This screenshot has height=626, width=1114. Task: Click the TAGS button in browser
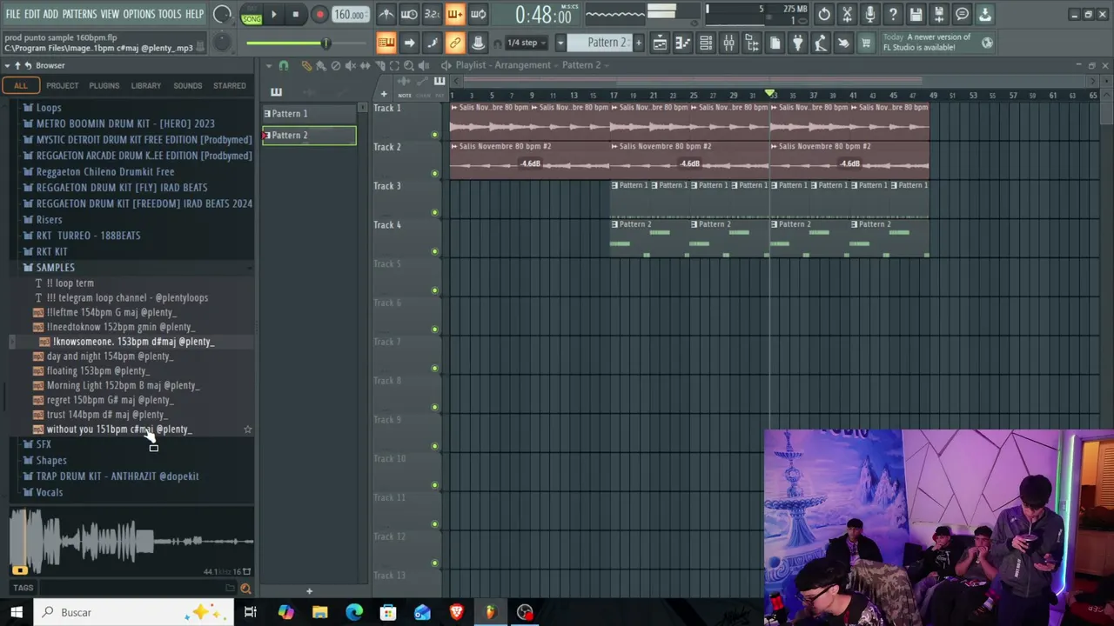pos(23,589)
